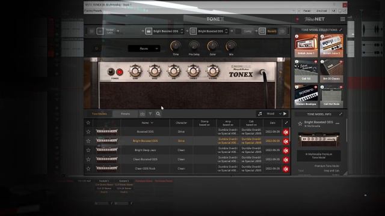The image size is (385, 216).
Task: Click IK logo on Bright Boosted ODS row
Action: click(286, 142)
